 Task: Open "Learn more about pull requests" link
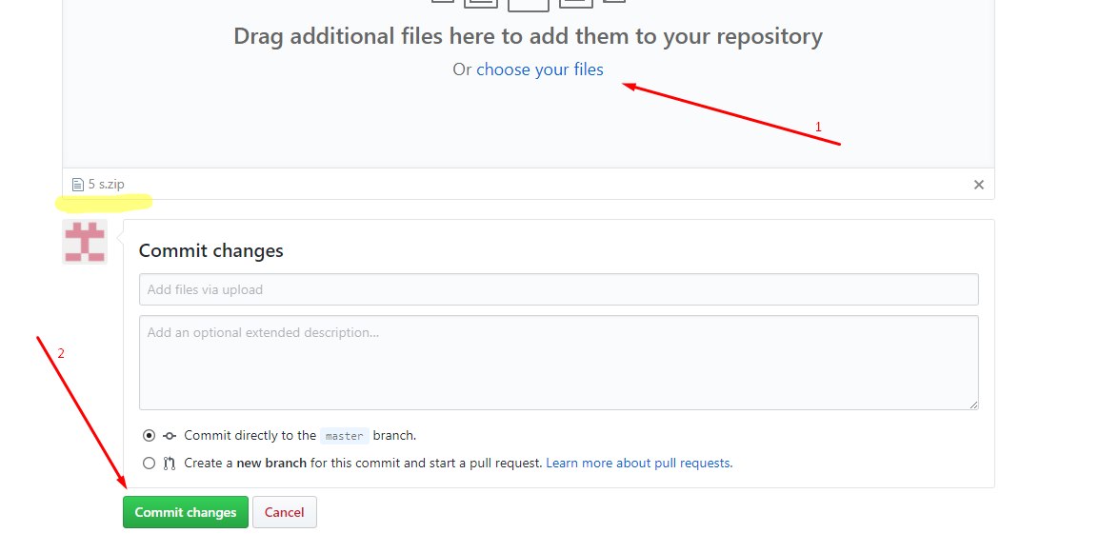(x=638, y=464)
